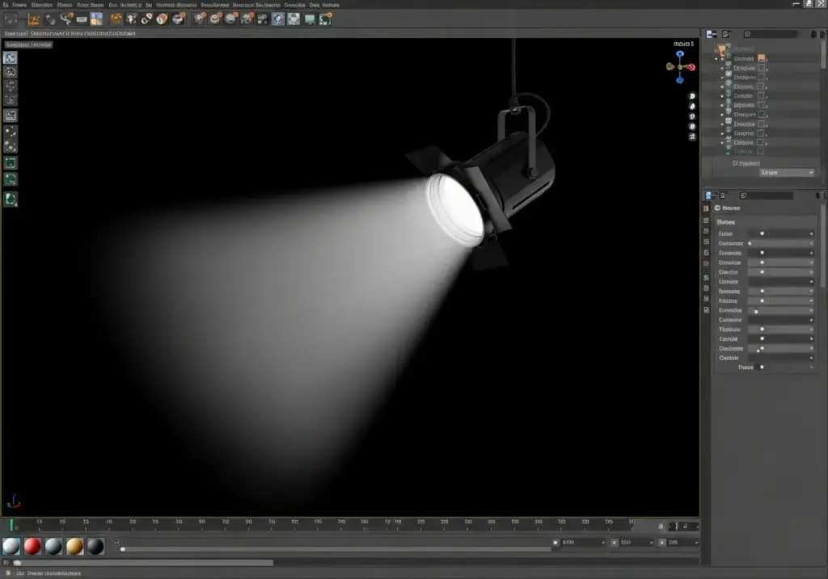The width and height of the screenshot is (828, 579).
Task: Click the monitor-shaped icon near the toolbar's right end
Action: (x=307, y=19)
